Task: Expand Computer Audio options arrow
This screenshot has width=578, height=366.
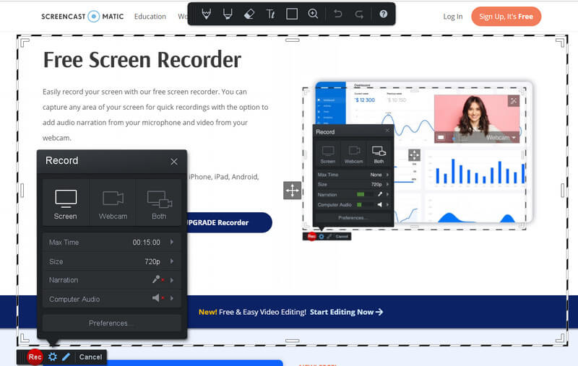Action: pyautogui.click(x=172, y=298)
